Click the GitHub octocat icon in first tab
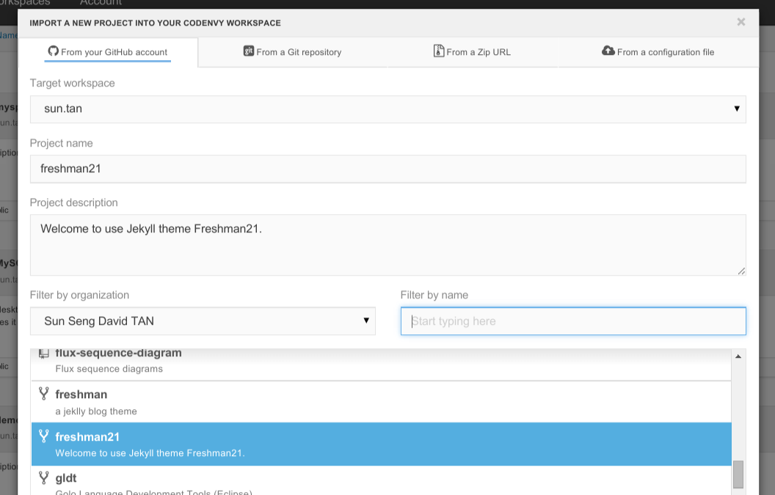This screenshot has height=495, width=775. 53,51
